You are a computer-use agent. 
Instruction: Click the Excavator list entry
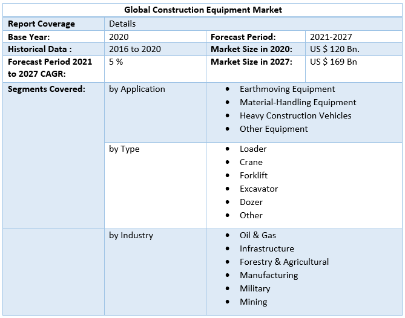(x=258, y=189)
